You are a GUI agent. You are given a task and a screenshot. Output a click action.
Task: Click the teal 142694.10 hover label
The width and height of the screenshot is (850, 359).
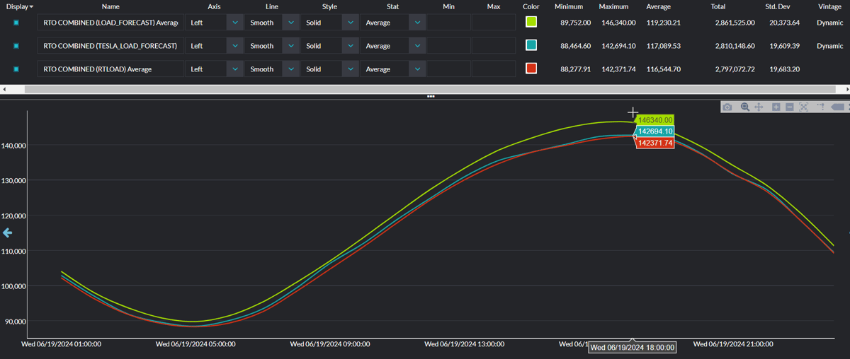pyautogui.click(x=654, y=131)
